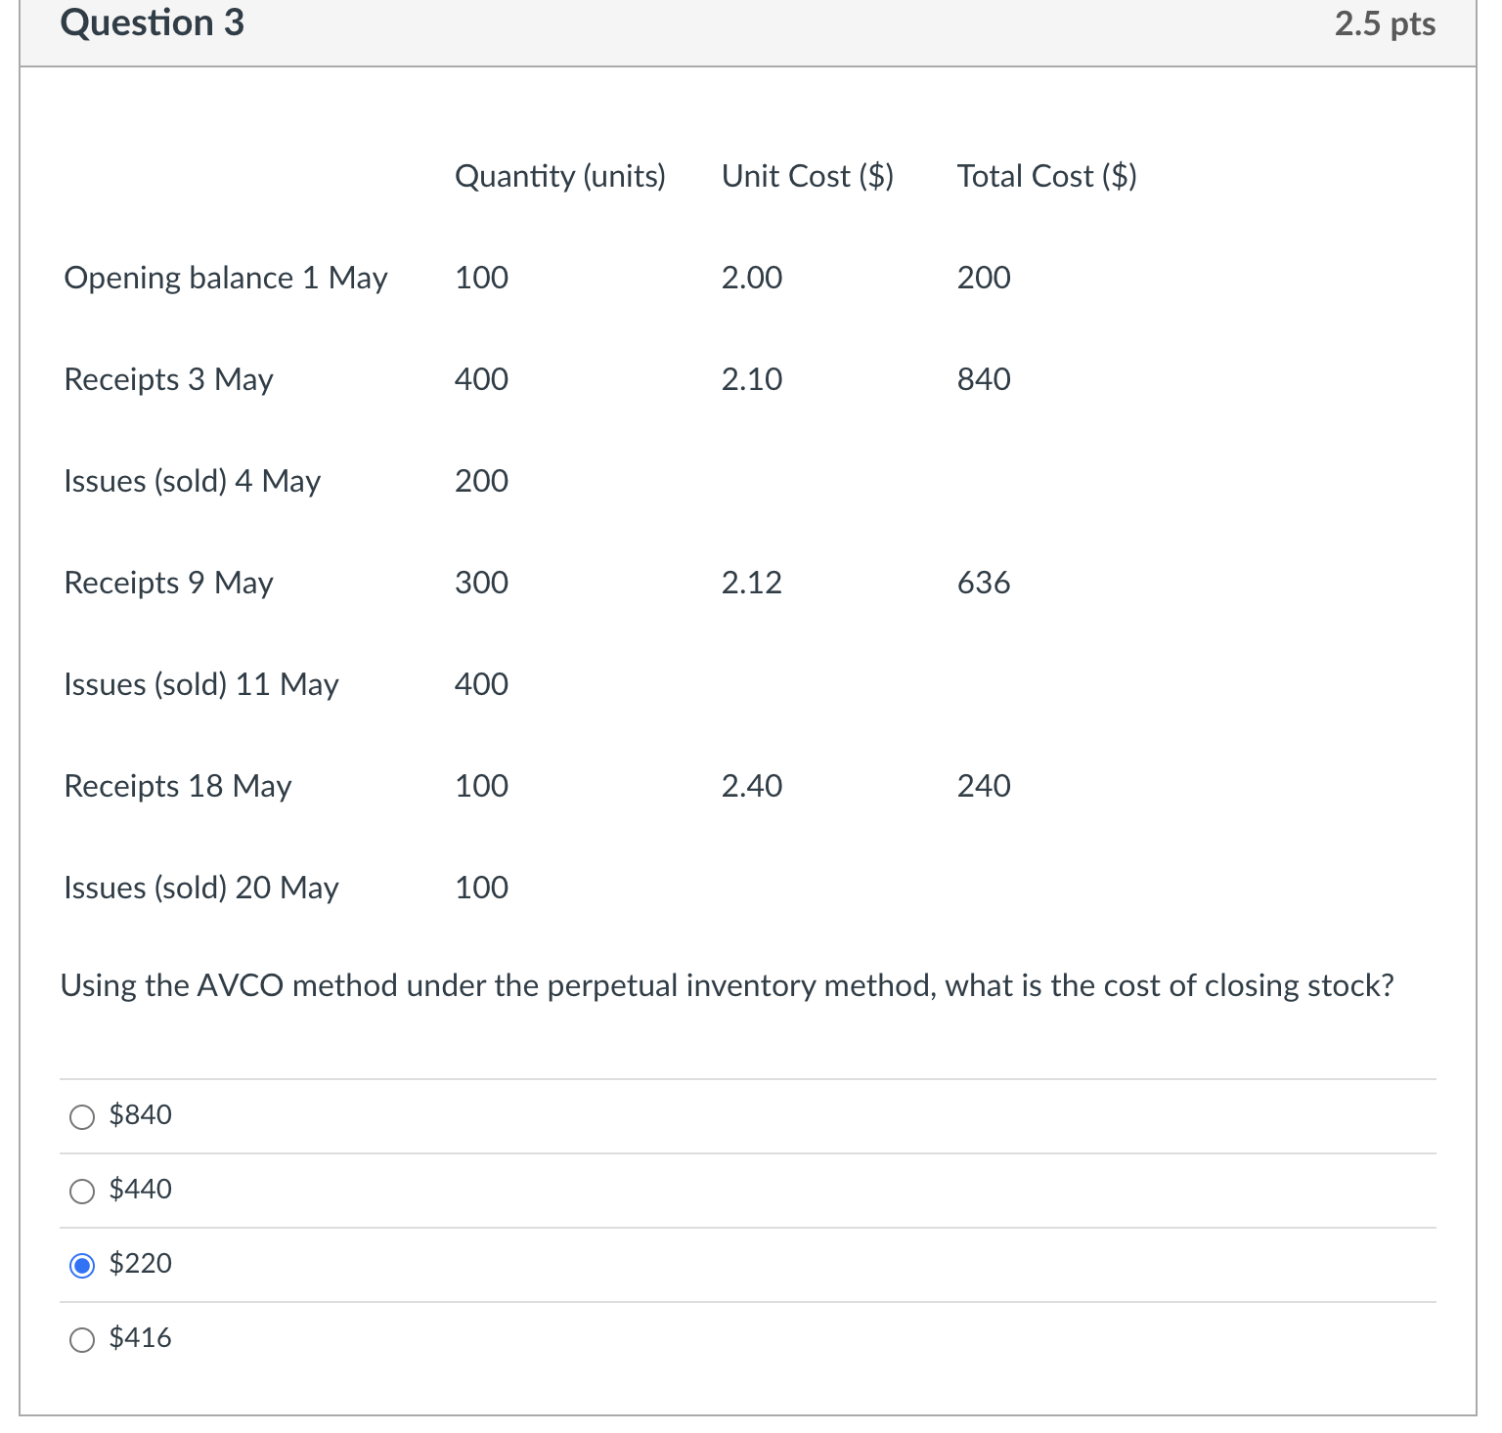The width and height of the screenshot is (1502, 1433).
Task: Click the Total Cost ($) column header
Action: click(x=1046, y=176)
